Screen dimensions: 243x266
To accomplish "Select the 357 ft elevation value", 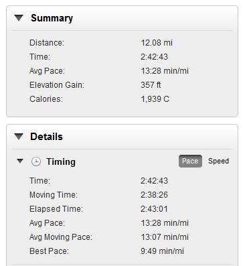I will click(151, 85).
